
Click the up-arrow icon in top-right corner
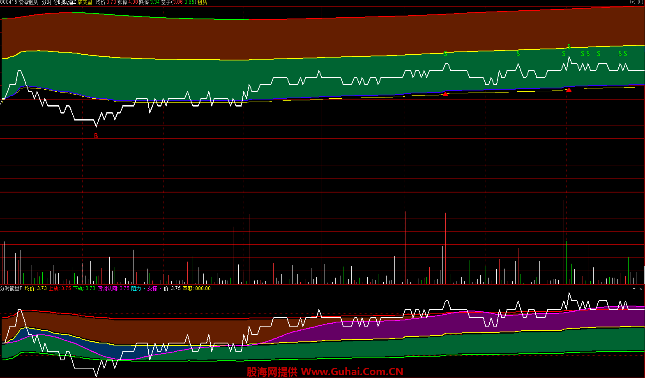tap(633, 2)
